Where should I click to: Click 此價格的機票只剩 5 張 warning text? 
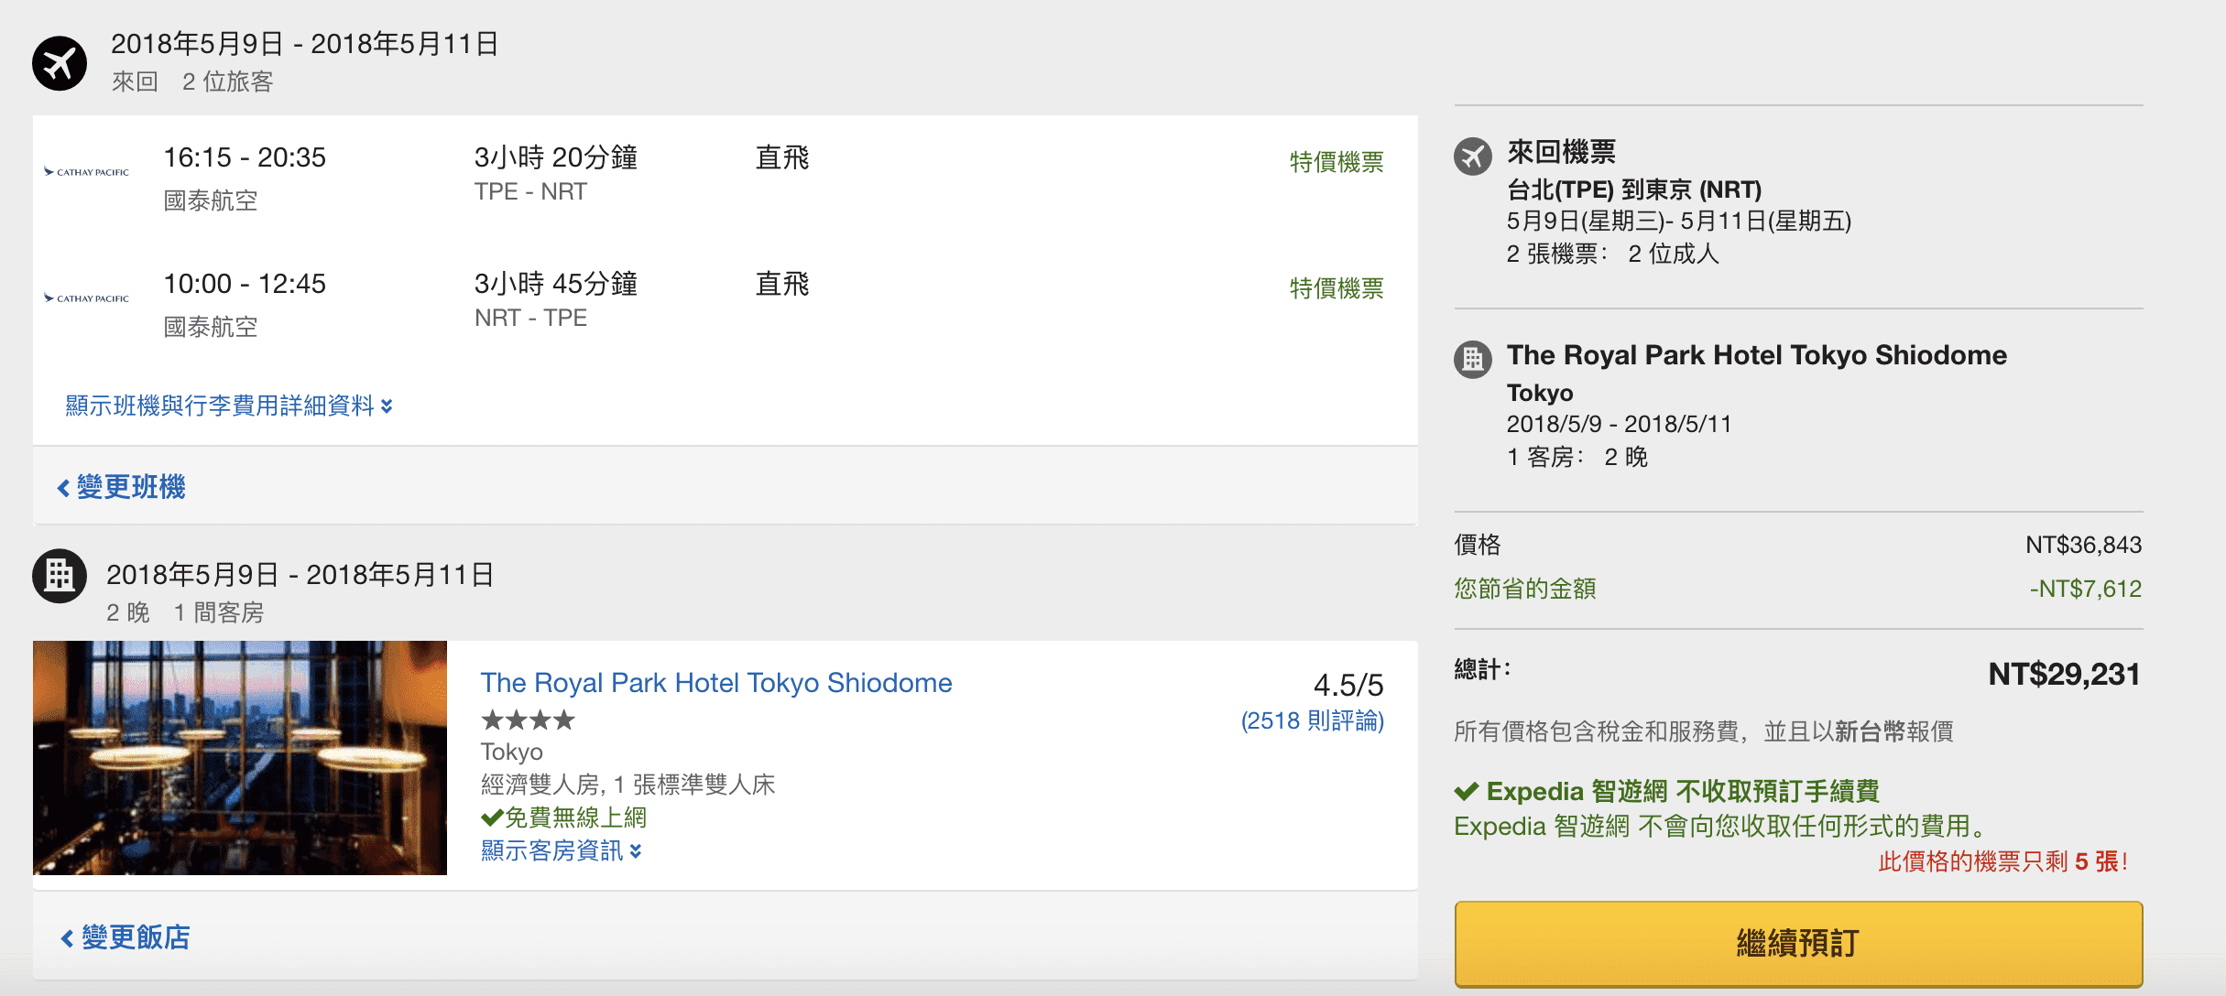coord(2003,861)
